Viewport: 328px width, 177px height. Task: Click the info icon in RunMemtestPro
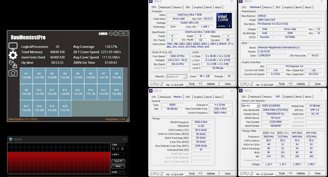click(116, 34)
